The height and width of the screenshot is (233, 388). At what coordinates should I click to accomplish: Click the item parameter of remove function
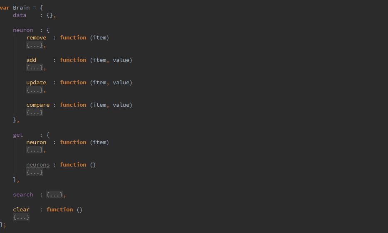99,38
